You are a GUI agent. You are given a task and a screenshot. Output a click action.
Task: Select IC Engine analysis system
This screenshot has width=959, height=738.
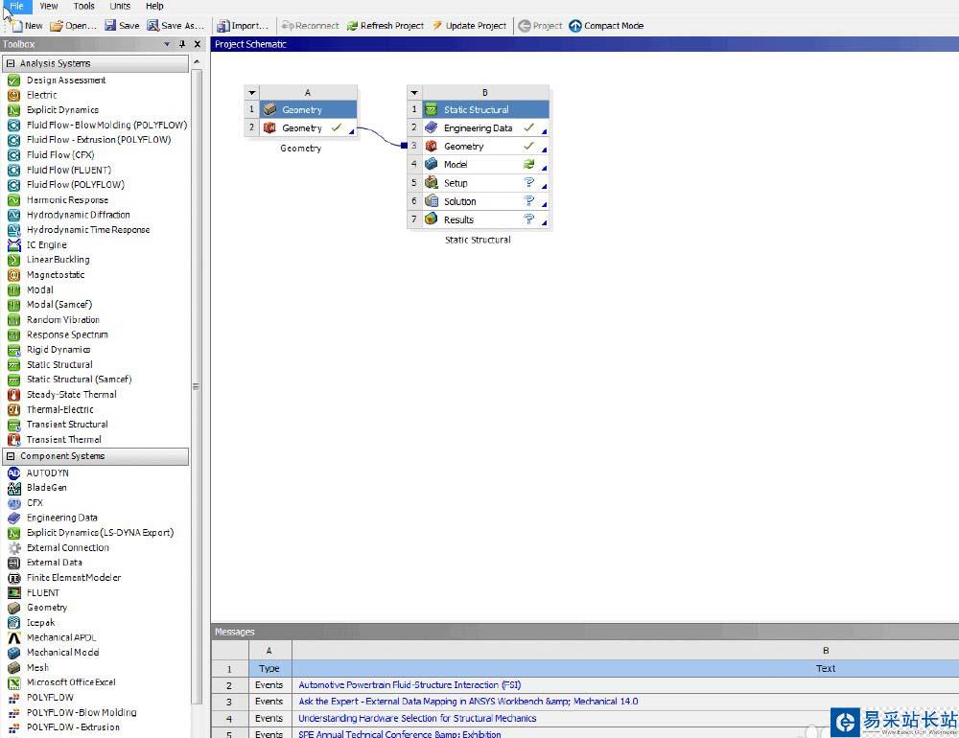click(36, 244)
